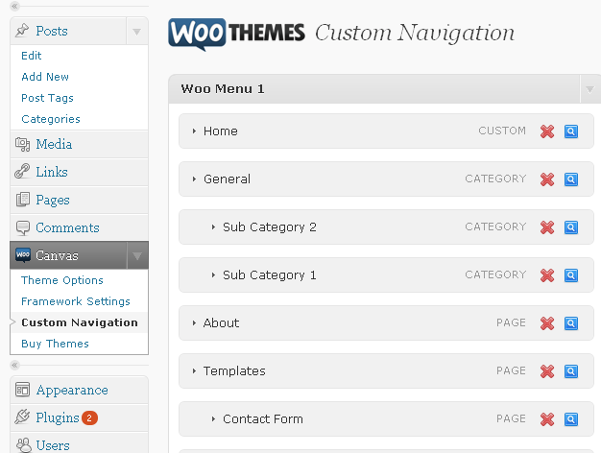The width and height of the screenshot is (601, 453).
Task: Remove Sub Category 1 with red X
Action: 547,275
